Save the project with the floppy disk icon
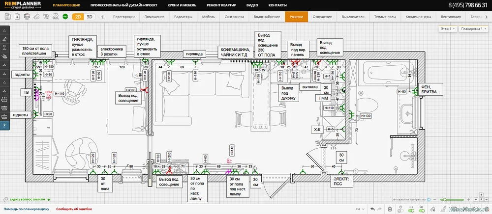492x214 pixels. 7,17
